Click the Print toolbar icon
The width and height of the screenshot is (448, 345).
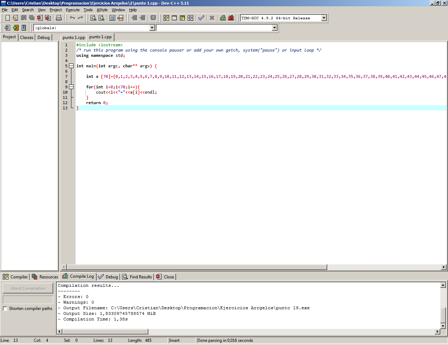point(59,18)
